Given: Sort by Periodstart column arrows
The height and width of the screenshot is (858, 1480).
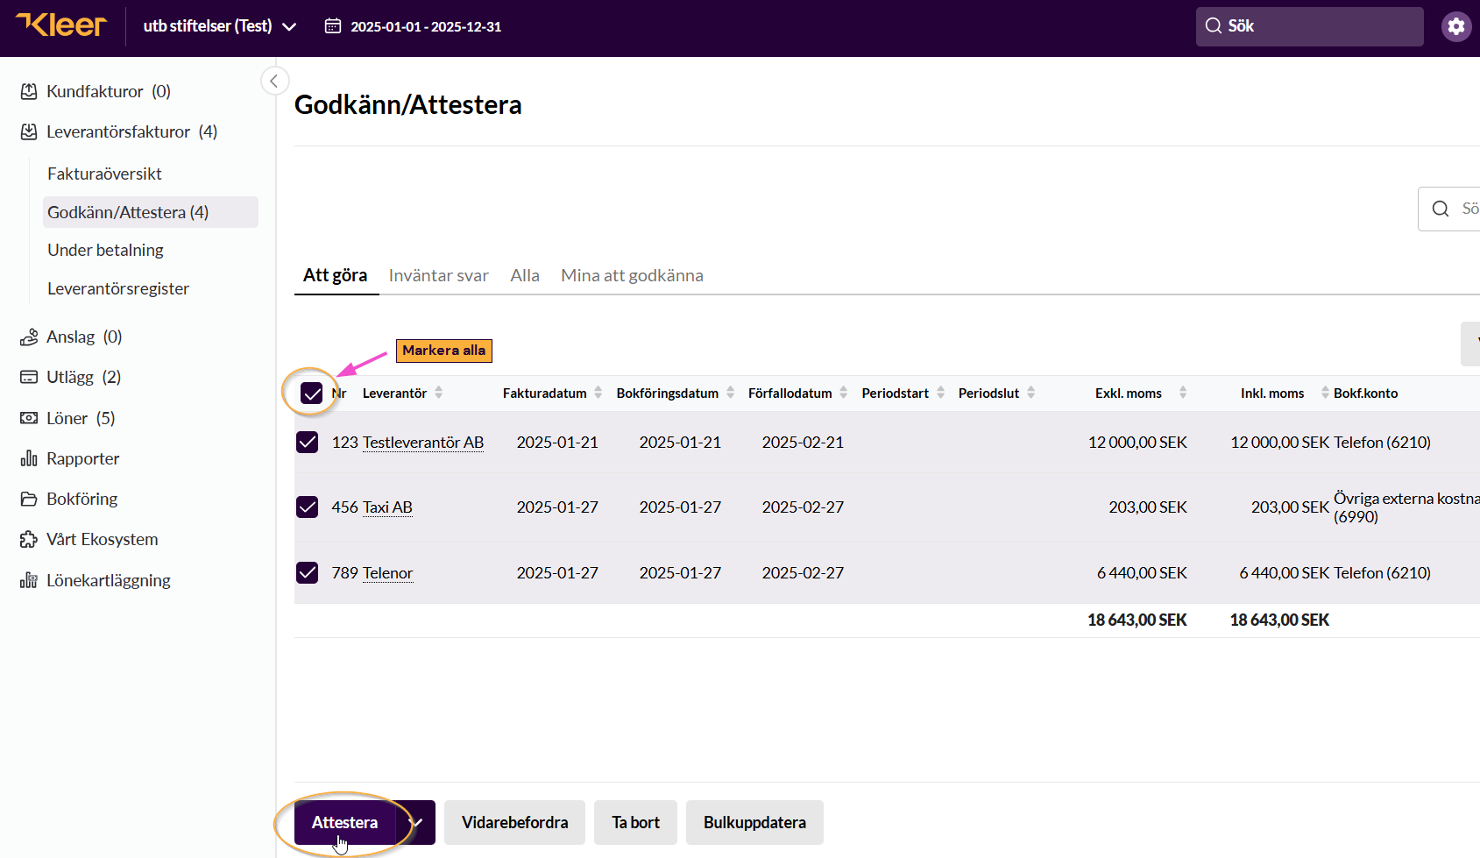Looking at the screenshot, I should (940, 393).
